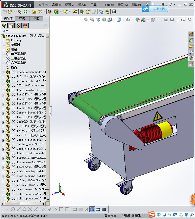
Task: Open the ConfigurationManager tab icon
Action: (x=18, y=26)
